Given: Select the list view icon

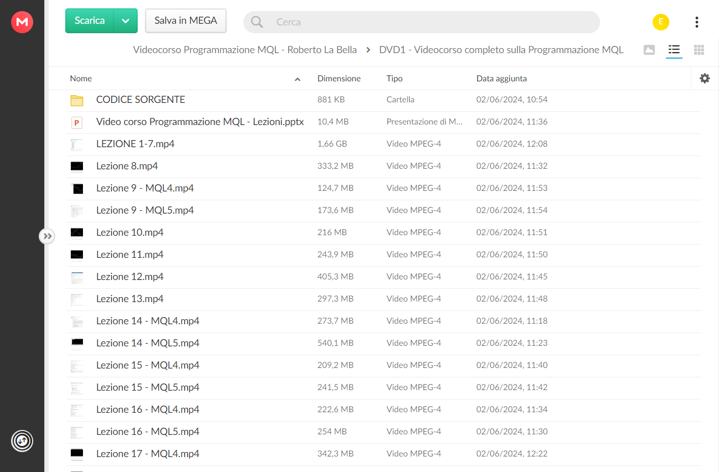Looking at the screenshot, I should tap(674, 50).
